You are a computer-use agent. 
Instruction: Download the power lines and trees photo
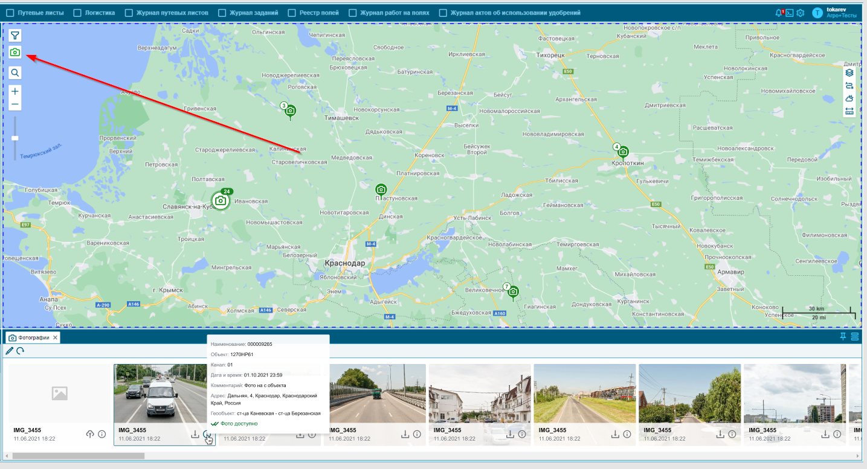721,434
